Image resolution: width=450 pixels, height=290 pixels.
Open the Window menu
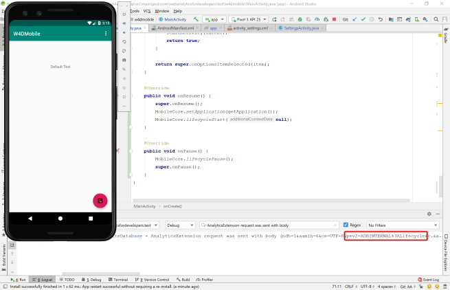tap(162, 11)
